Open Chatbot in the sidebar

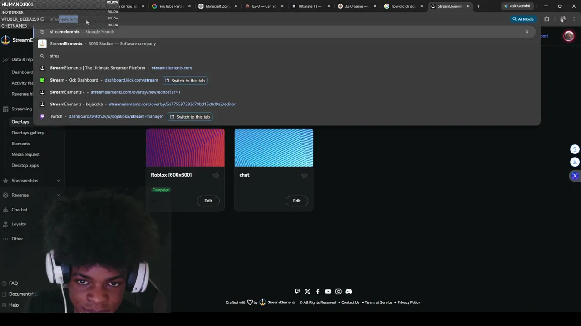20,210
